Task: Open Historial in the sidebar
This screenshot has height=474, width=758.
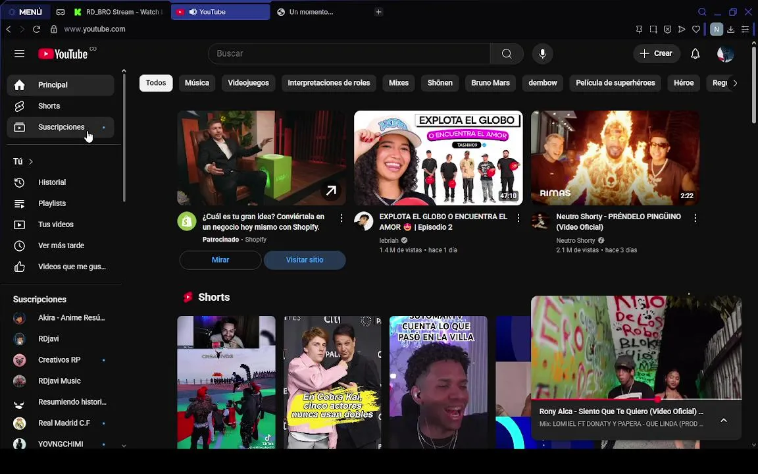Action: 61,182
